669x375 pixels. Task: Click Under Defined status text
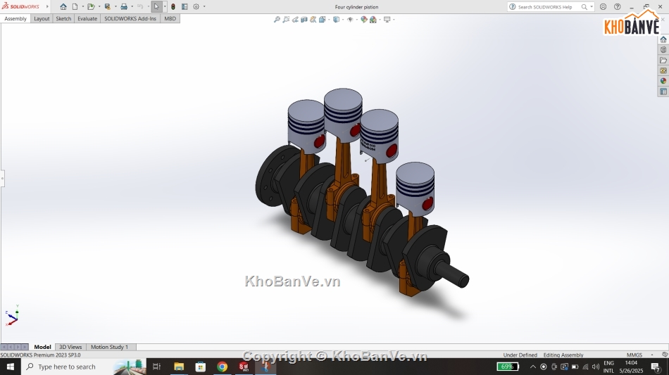pyautogui.click(x=520, y=355)
